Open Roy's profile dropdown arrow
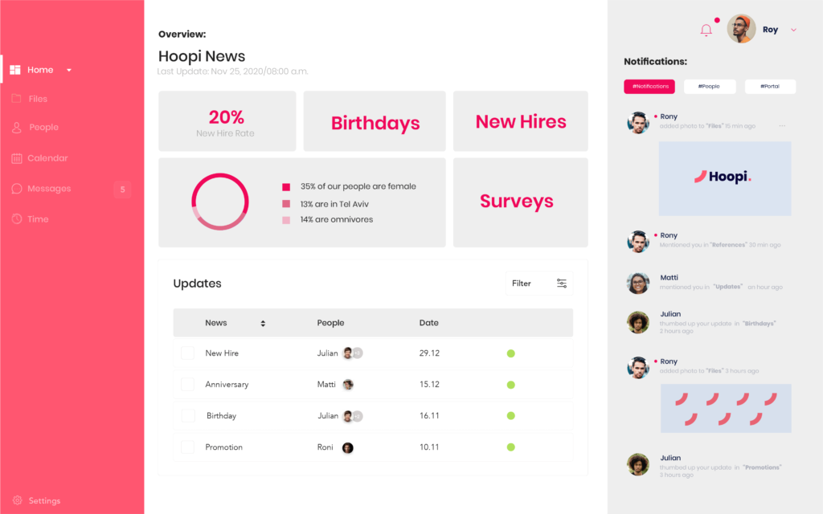 tap(793, 30)
